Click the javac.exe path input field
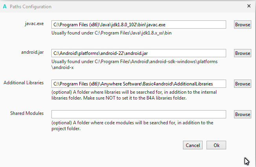 pos(139,24)
